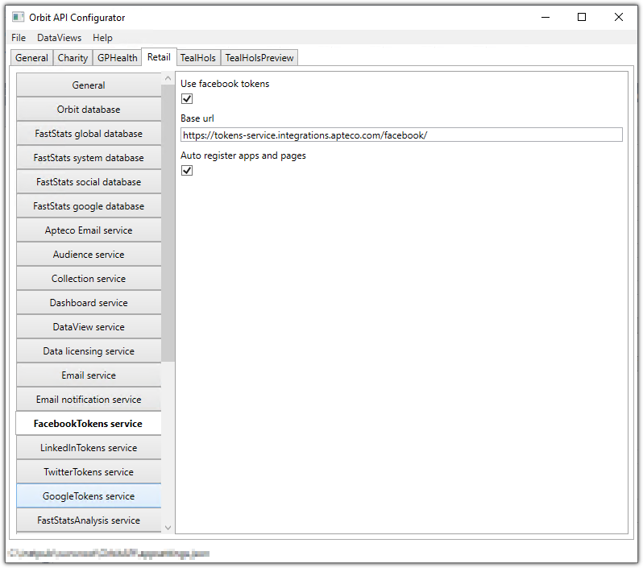Select GoogleTokens service
643x568 pixels.
pos(89,496)
